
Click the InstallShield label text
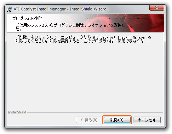coord(17,112)
